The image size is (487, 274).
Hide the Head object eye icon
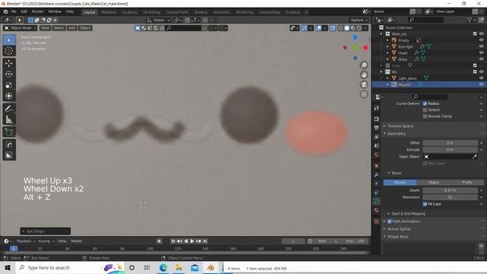tap(481, 53)
